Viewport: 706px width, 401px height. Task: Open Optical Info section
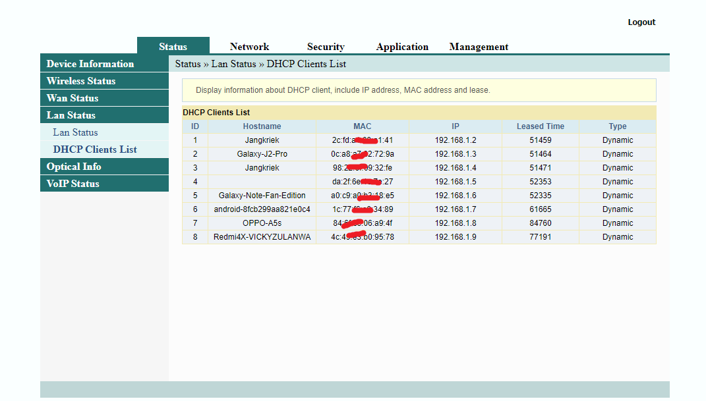(x=104, y=167)
